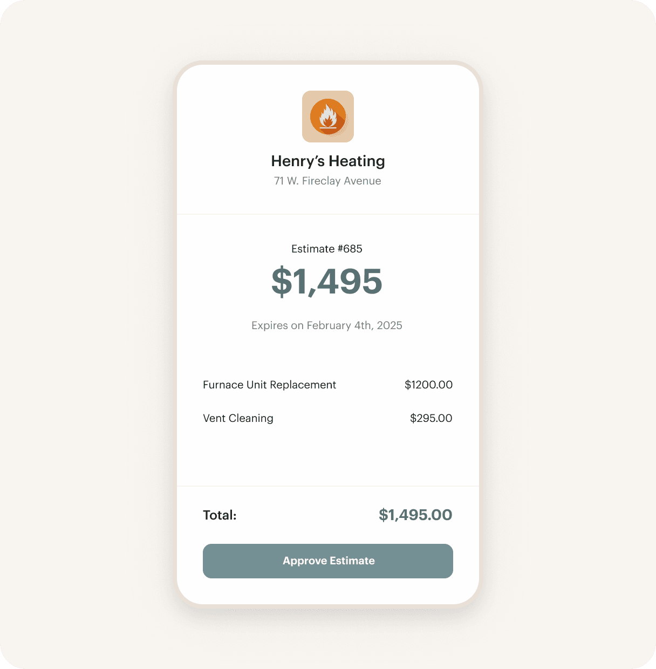This screenshot has width=656, height=669.
Task: Click the word Estimate above the amount
Action: click(x=313, y=249)
